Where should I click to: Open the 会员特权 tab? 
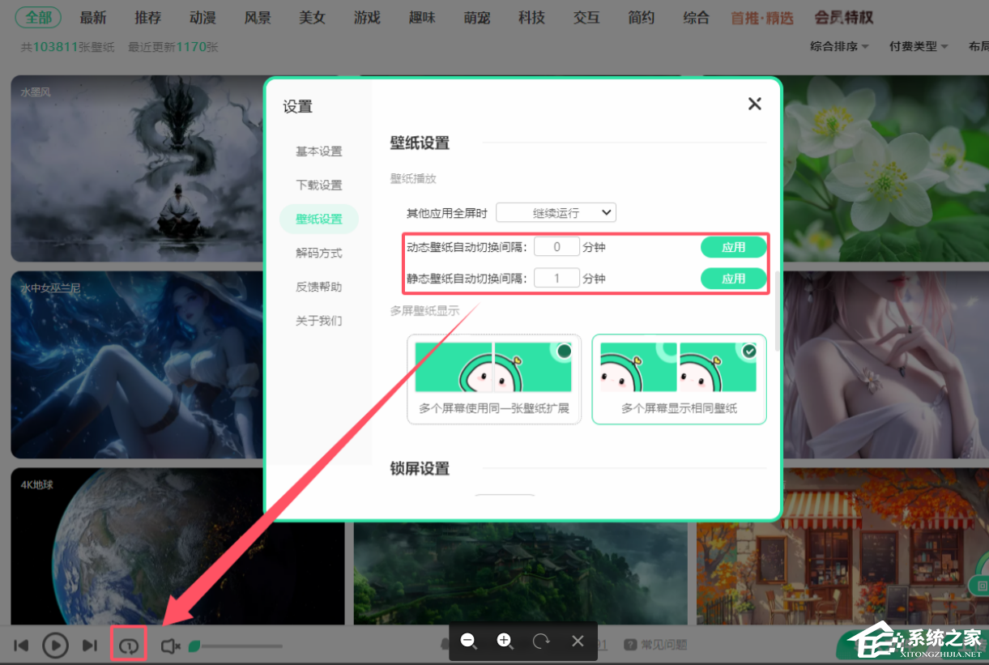(x=844, y=18)
